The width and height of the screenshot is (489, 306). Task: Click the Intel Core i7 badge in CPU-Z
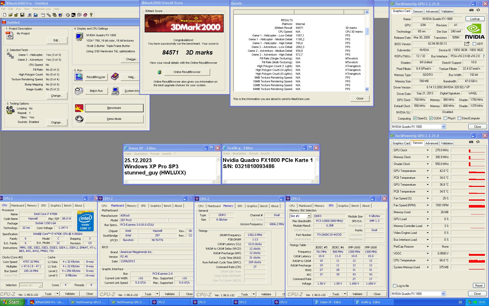85,221
